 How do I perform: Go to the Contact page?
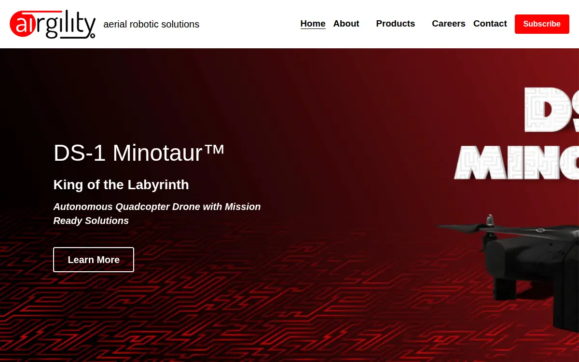click(x=490, y=24)
